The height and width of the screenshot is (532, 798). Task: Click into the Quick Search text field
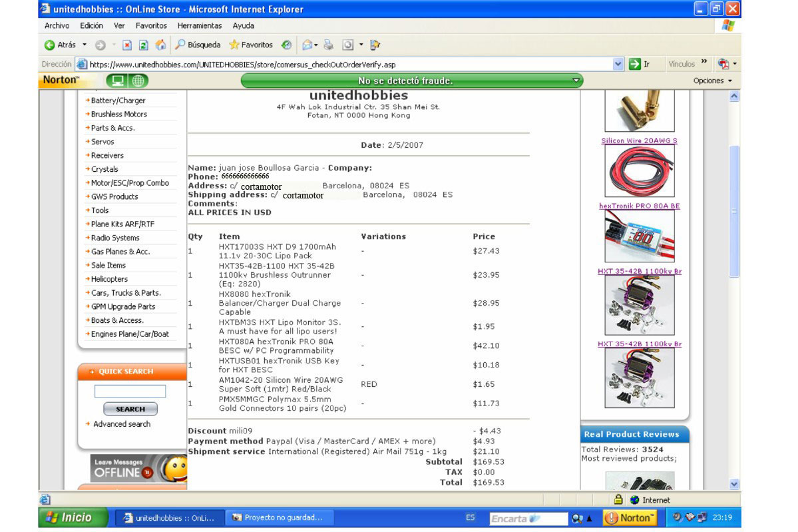tap(130, 392)
